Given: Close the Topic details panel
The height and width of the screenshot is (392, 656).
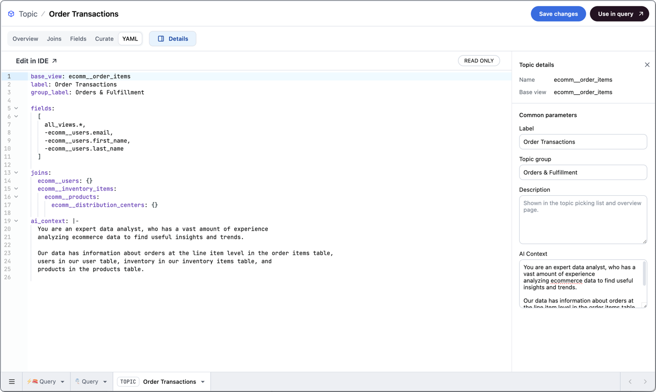Looking at the screenshot, I should coord(647,65).
